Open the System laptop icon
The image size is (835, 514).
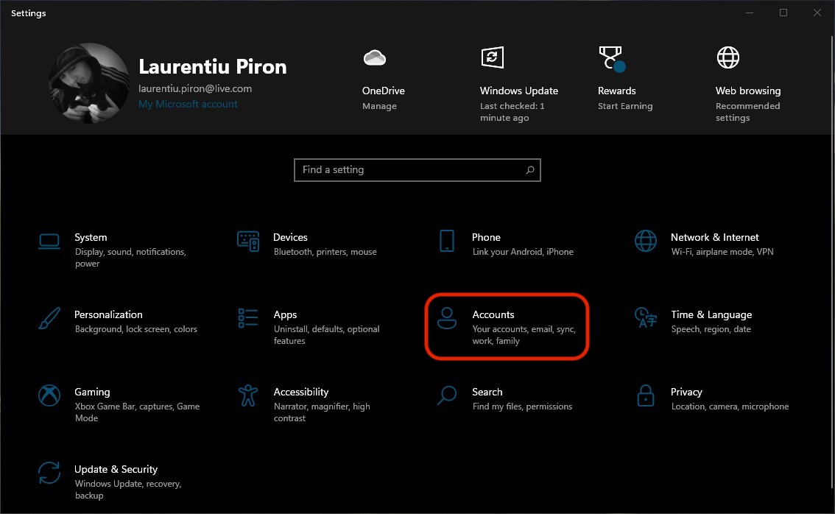pos(49,242)
